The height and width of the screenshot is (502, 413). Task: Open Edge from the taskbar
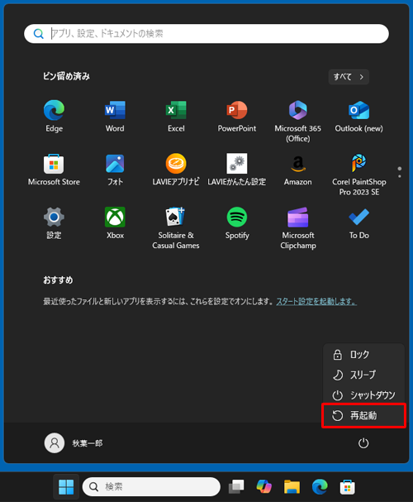tap(320, 486)
